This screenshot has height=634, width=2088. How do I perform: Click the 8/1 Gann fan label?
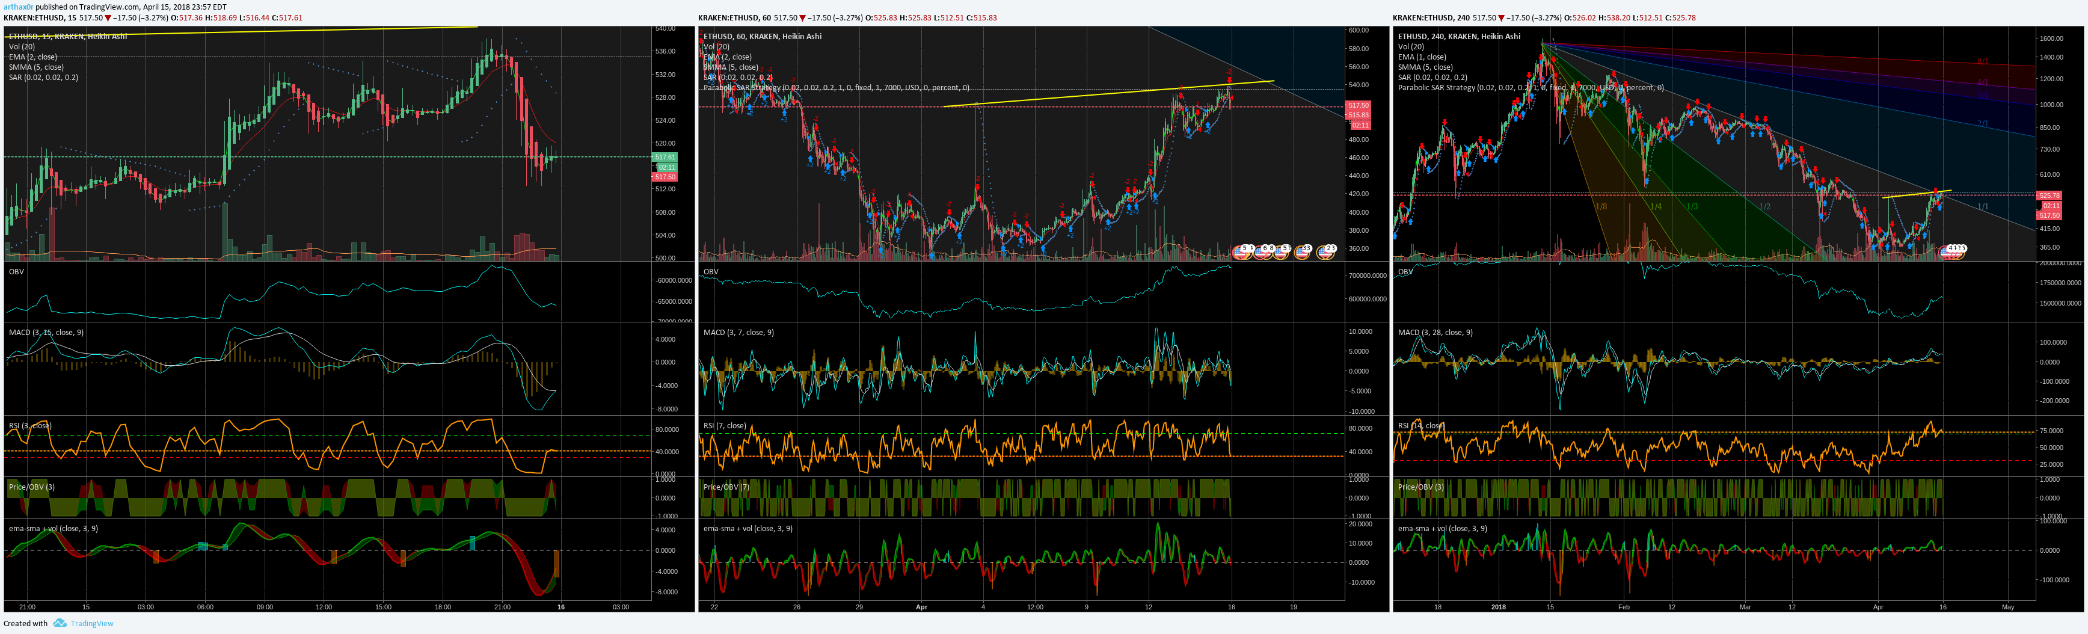click(1983, 61)
